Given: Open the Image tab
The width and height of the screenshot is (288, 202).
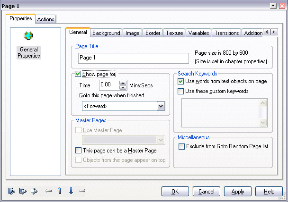Looking at the screenshot, I should tap(133, 33).
